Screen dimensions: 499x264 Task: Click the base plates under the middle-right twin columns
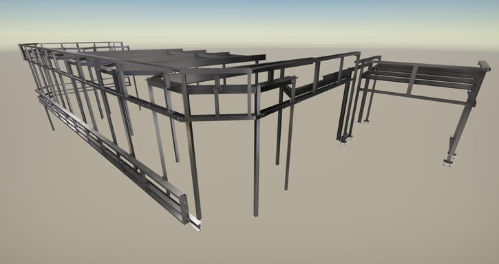(345, 141)
